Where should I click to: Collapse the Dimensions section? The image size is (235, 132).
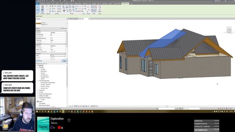click(66, 54)
